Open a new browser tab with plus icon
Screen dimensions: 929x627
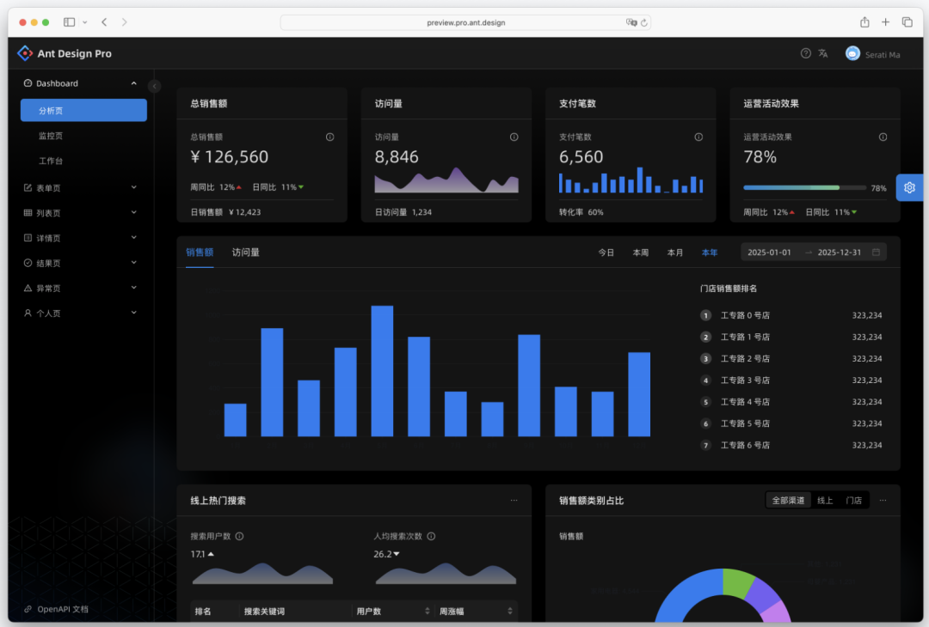(x=885, y=21)
